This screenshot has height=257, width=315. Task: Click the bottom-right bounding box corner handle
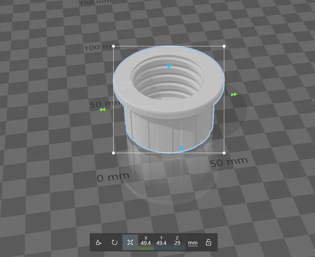pyautogui.click(x=224, y=153)
